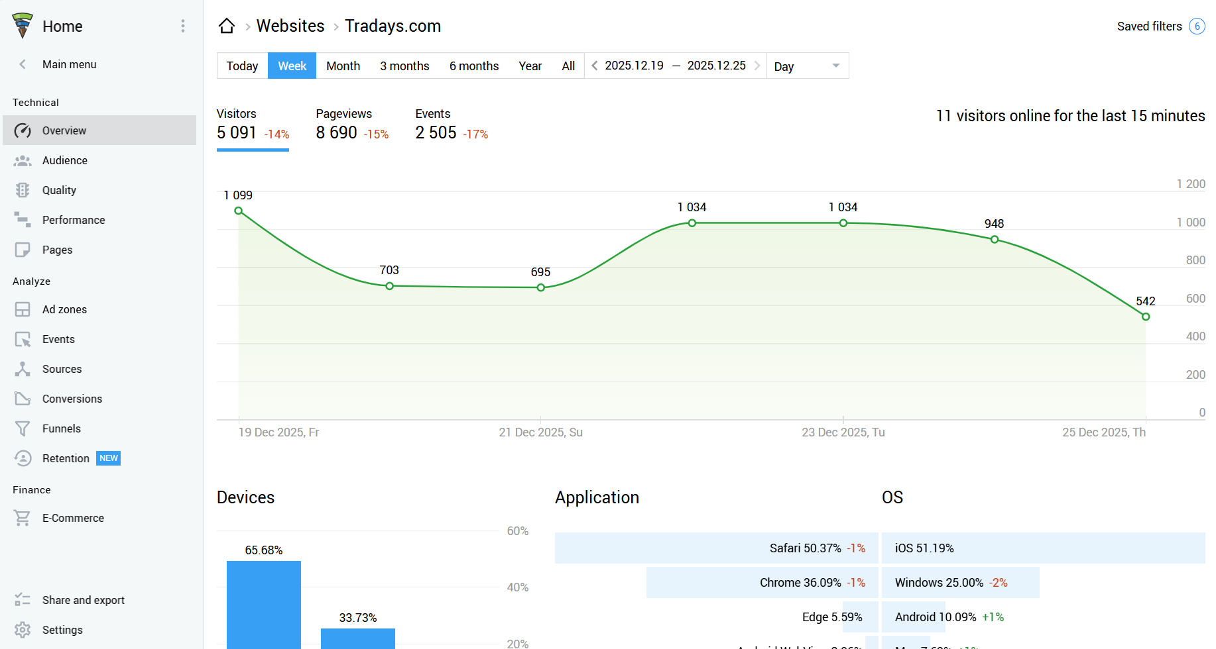Go to previous date range arrow

pyautogui.click(x=595, y=66)
